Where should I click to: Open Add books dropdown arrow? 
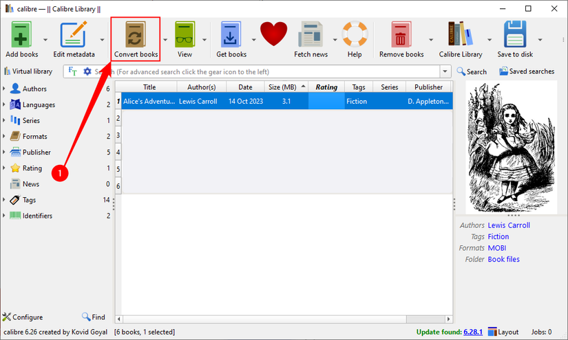tap(45, 40)
